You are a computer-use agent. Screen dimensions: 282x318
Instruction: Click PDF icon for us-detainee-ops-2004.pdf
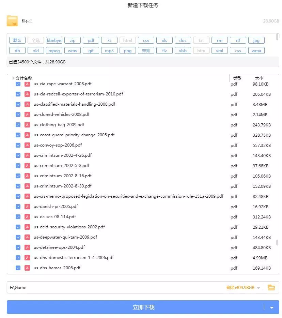[27, 247]
